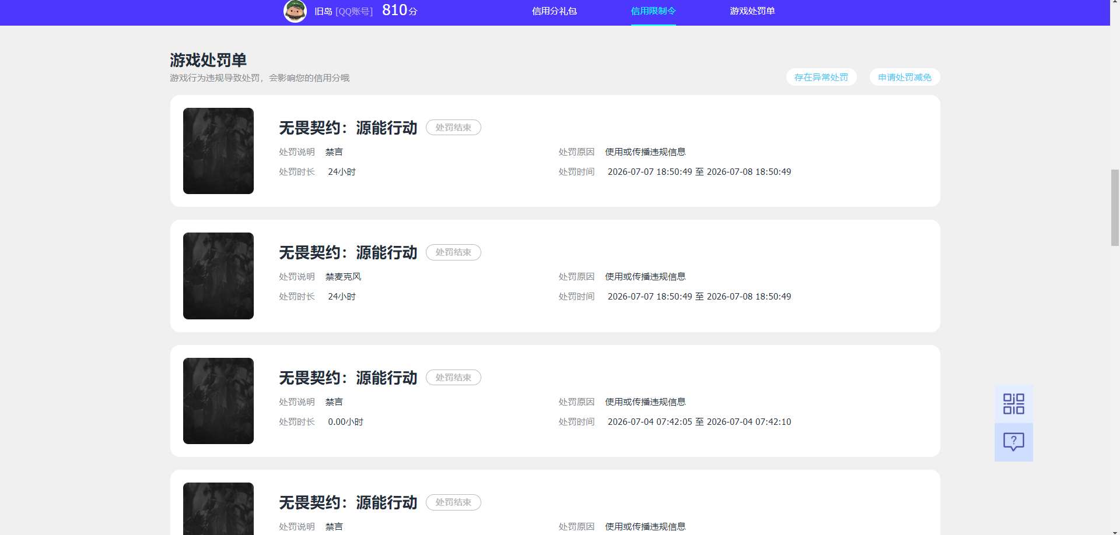
Task: Click 使用或传播违规信息 reason in first card
Action: [x=645, y=152]
